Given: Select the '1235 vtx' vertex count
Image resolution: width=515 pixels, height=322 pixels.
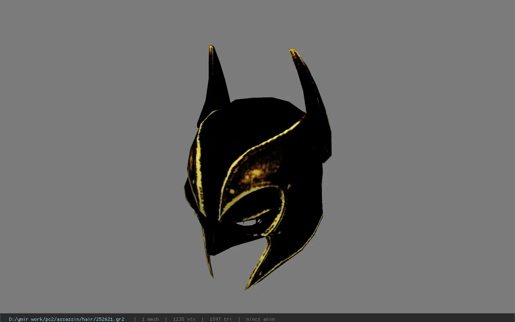Looking at the screenshot, I should point(184,319).
